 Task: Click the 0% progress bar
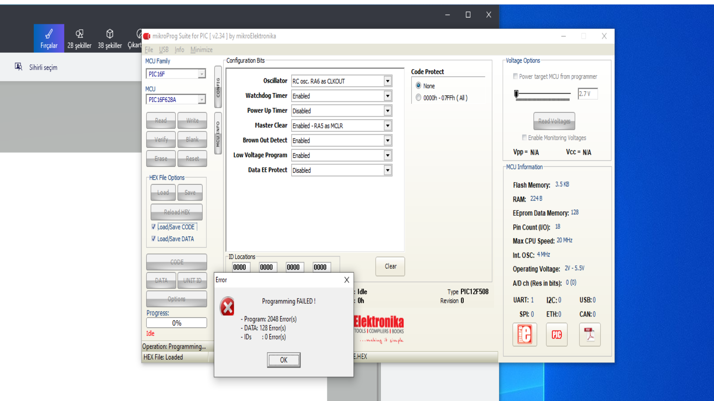pyautogui.click(x=177, y=323)
